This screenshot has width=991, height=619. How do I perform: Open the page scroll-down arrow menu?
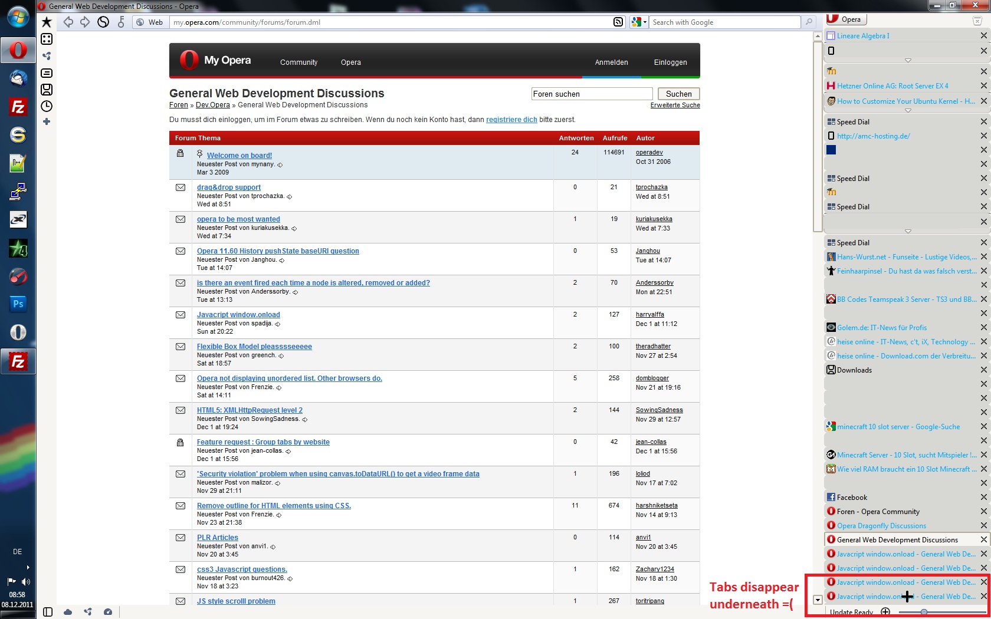[x=818, y=600]
